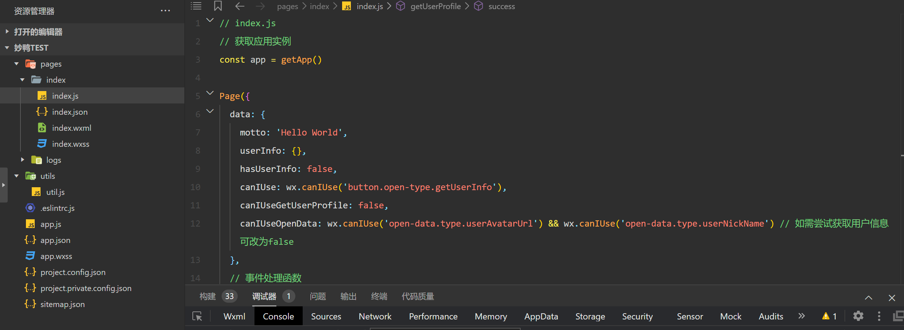This screenshot has width=904, height=330.
Task: Switch to the 构建 panel tab
Action: 208,296
